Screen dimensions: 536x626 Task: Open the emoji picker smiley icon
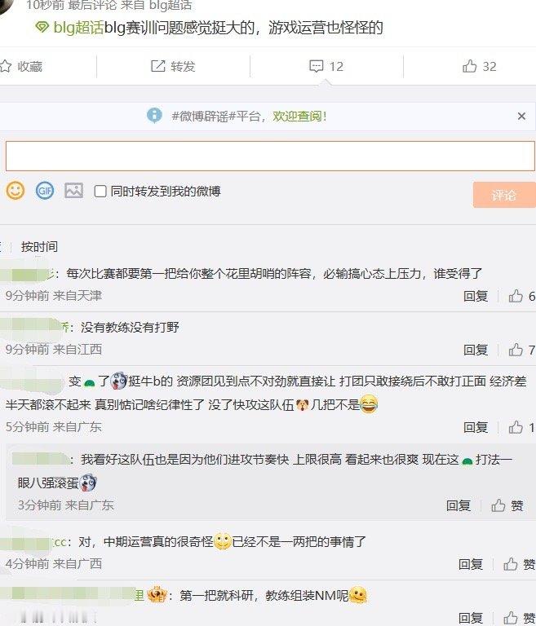(x=16, y=191)
